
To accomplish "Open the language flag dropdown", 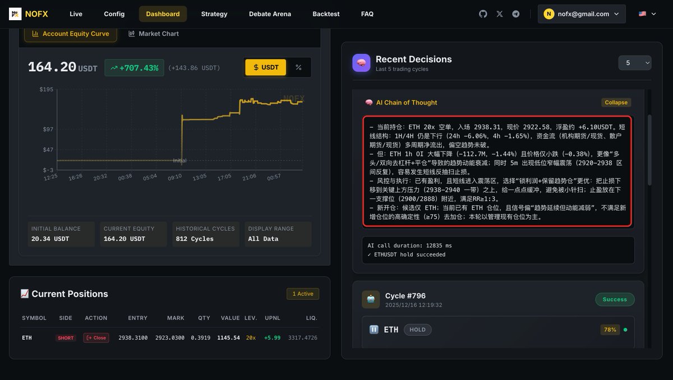I will coord(647,14).
